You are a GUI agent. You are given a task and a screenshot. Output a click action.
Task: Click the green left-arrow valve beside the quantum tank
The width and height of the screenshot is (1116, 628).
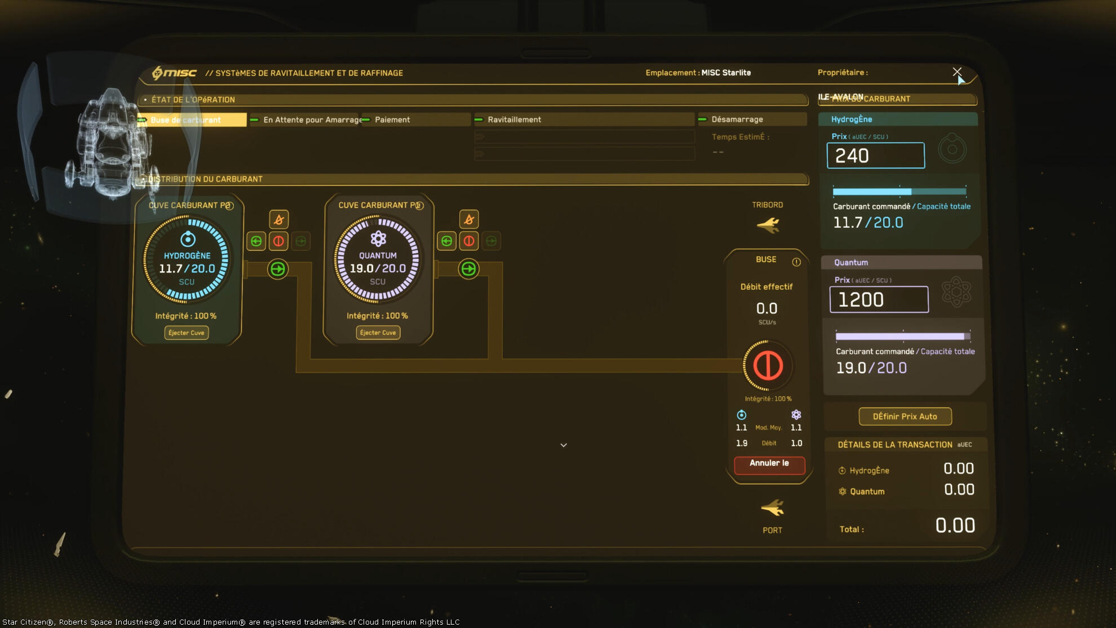click(x=447, y=241)
